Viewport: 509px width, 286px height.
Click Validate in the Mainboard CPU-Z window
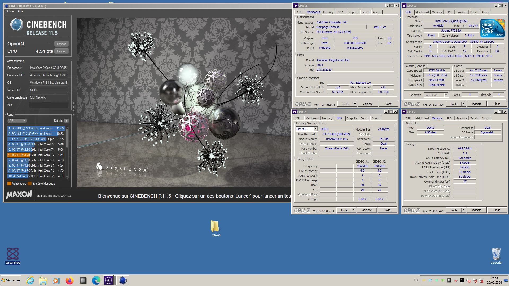368,104
